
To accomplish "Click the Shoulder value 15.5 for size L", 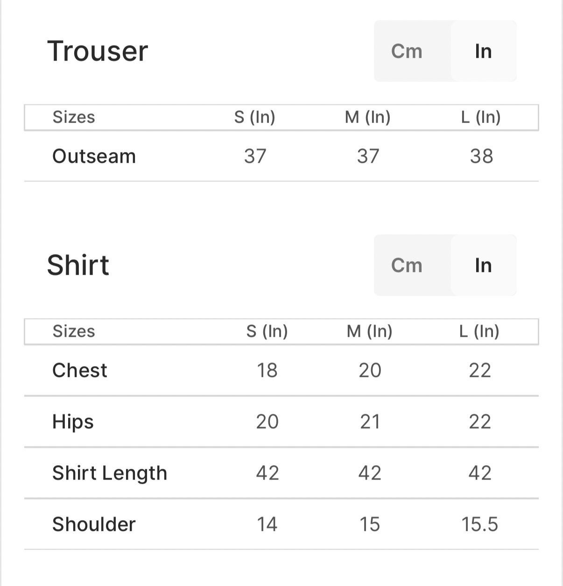I will (479, 524).
